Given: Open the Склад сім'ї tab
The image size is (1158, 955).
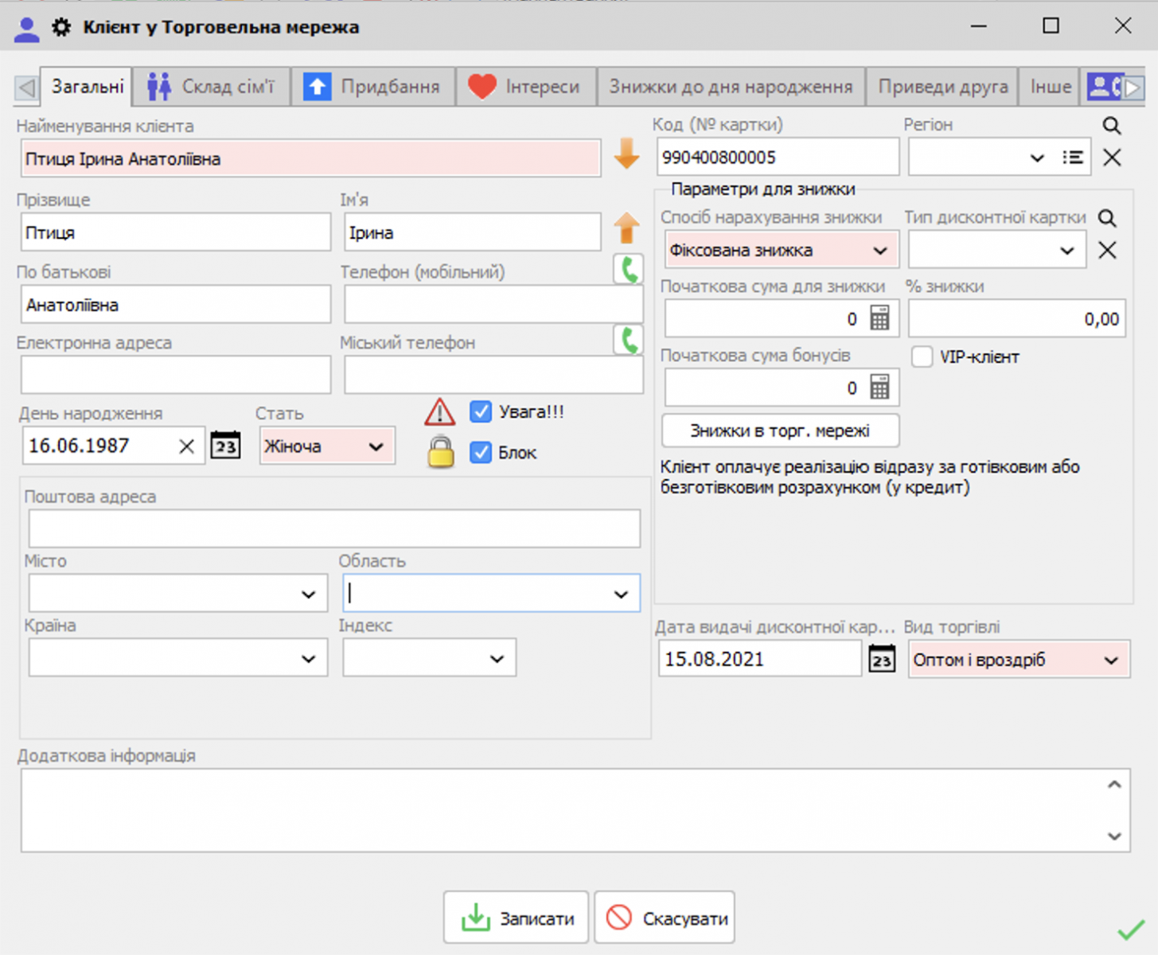Looking at the screenshot, I should (x=212, y=86).
